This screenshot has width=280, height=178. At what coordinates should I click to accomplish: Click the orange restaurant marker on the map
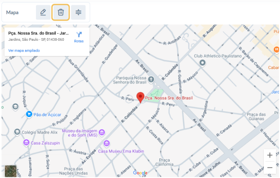click(x=277, y=49)
